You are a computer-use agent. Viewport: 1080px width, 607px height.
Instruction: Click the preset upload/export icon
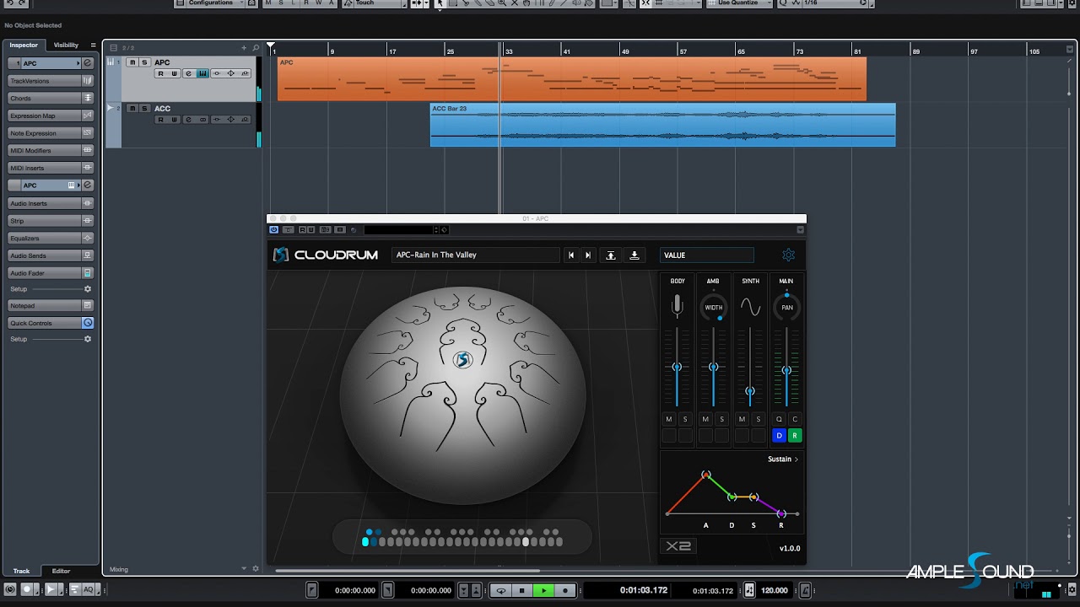coord(611,255)
